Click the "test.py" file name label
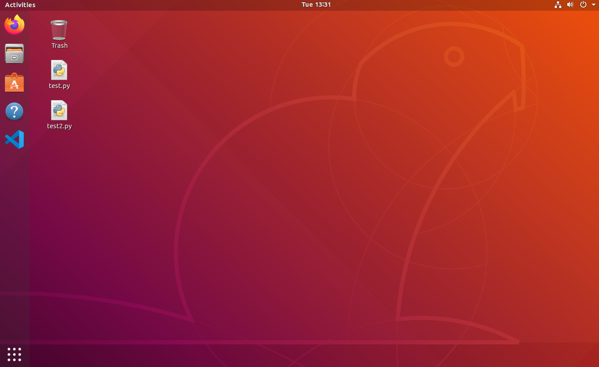 tap(59, 86)
